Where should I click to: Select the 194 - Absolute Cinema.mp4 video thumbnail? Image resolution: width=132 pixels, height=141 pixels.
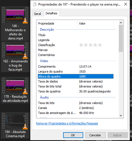tap(15, 121)
